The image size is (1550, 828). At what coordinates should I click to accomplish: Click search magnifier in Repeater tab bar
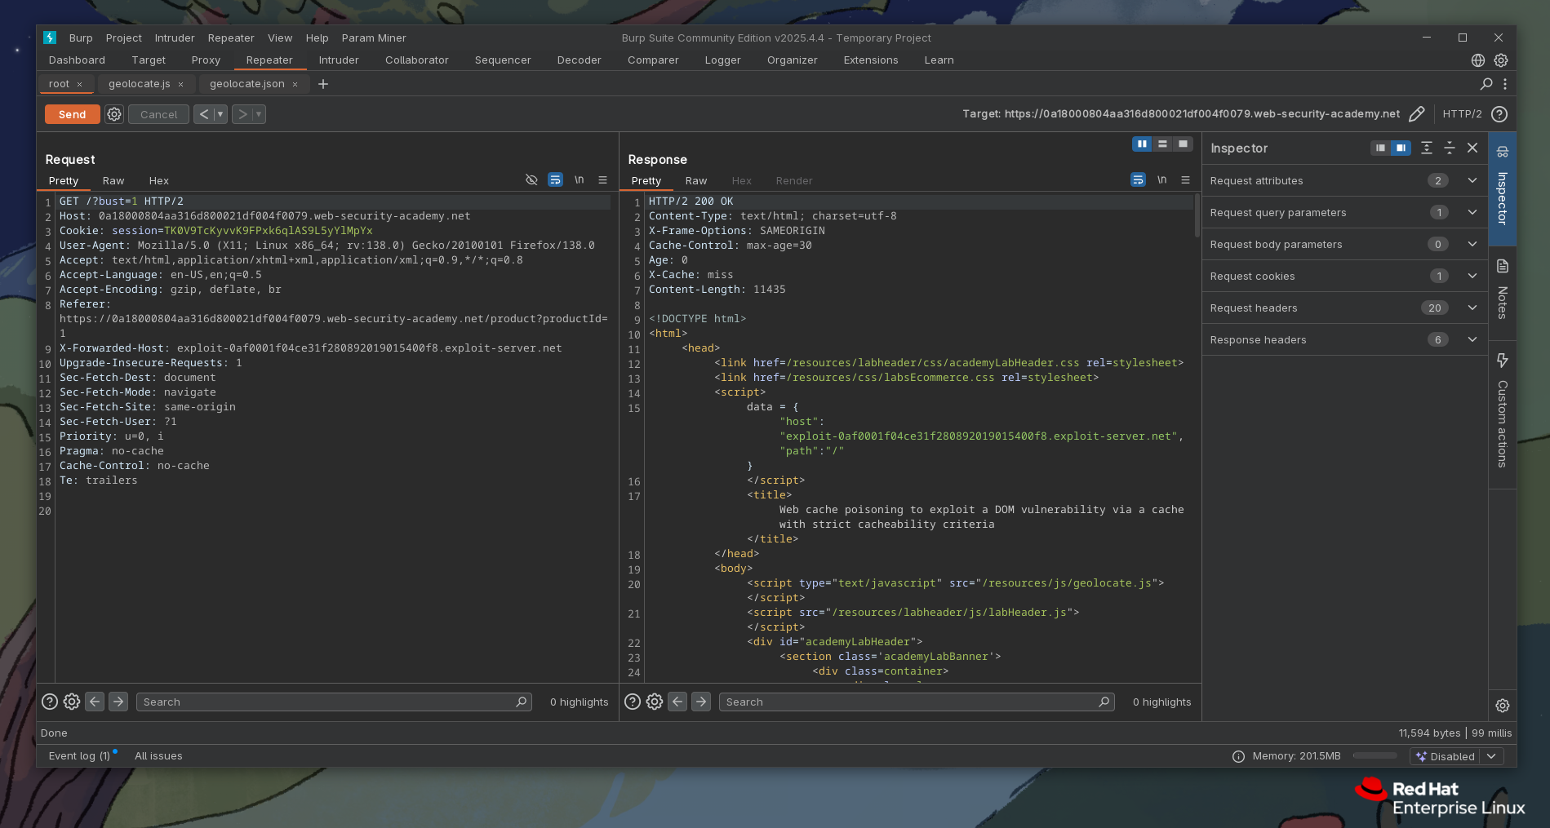coord(1486,84)
